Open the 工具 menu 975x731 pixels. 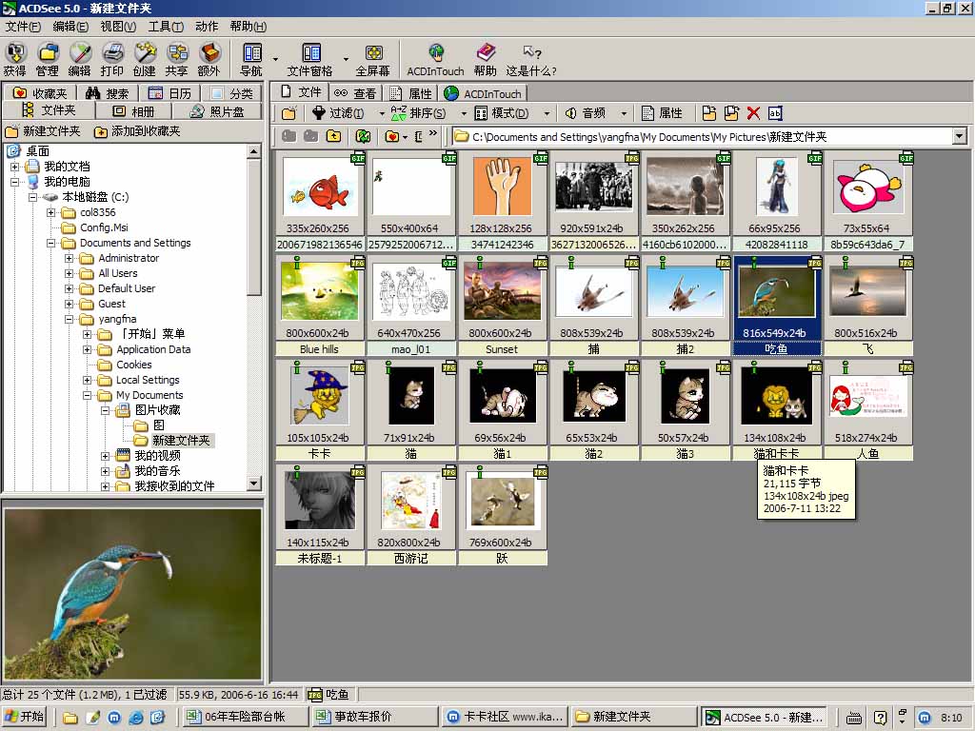pyautogui.click(x=166, y=27)
